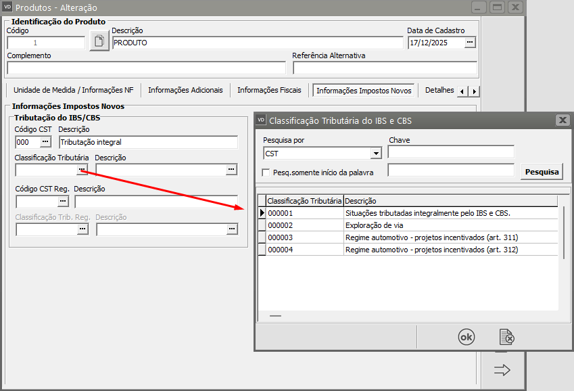Switch to Informações Fiscais tab
Viewport: 574px width, 391px height.
269,90
